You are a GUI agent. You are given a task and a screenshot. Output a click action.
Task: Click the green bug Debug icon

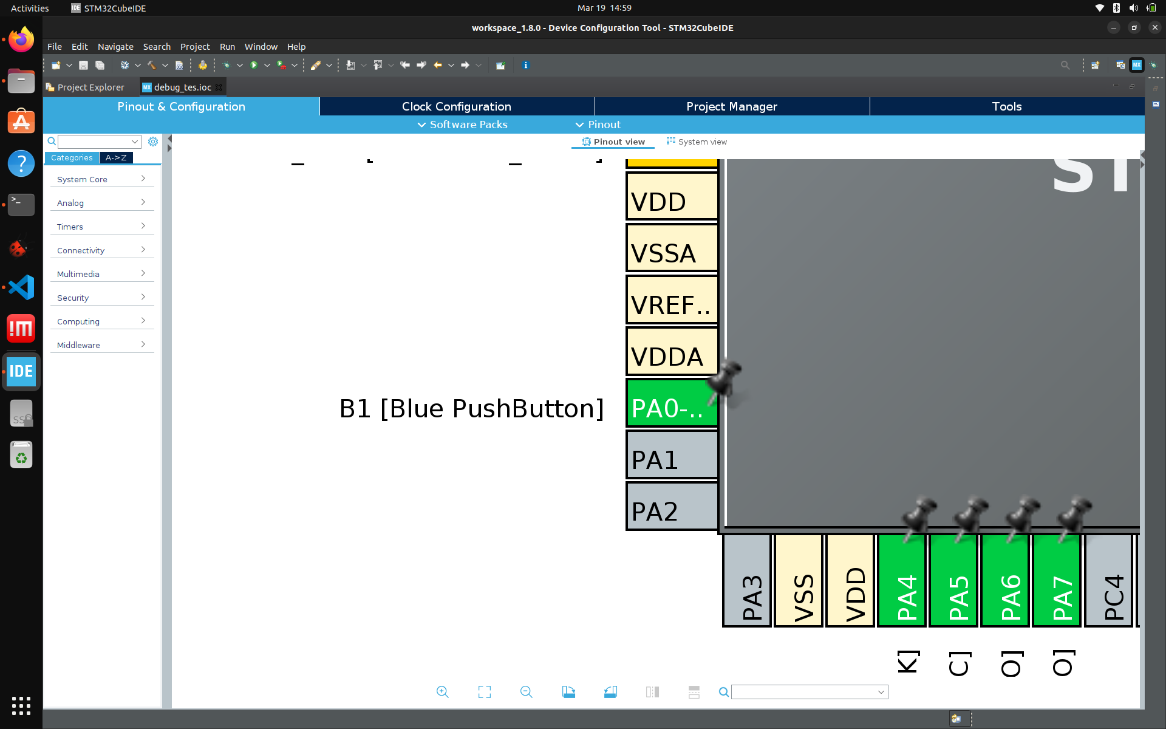[x=227, y=65]
